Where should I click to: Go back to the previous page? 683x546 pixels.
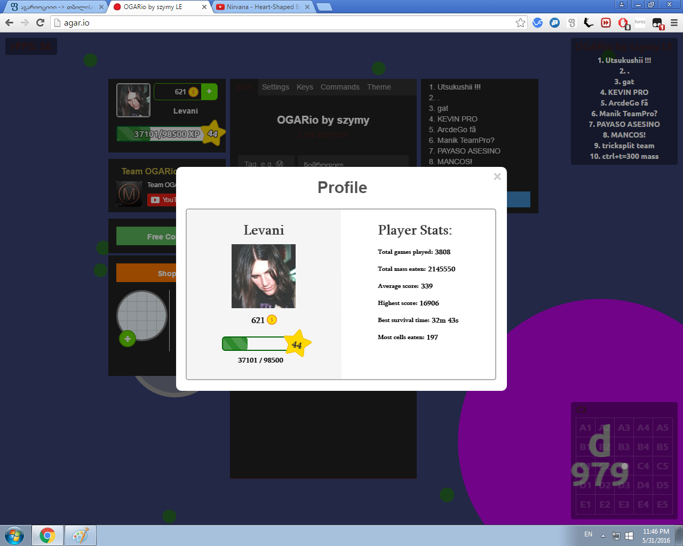click(x=9, y=22)
